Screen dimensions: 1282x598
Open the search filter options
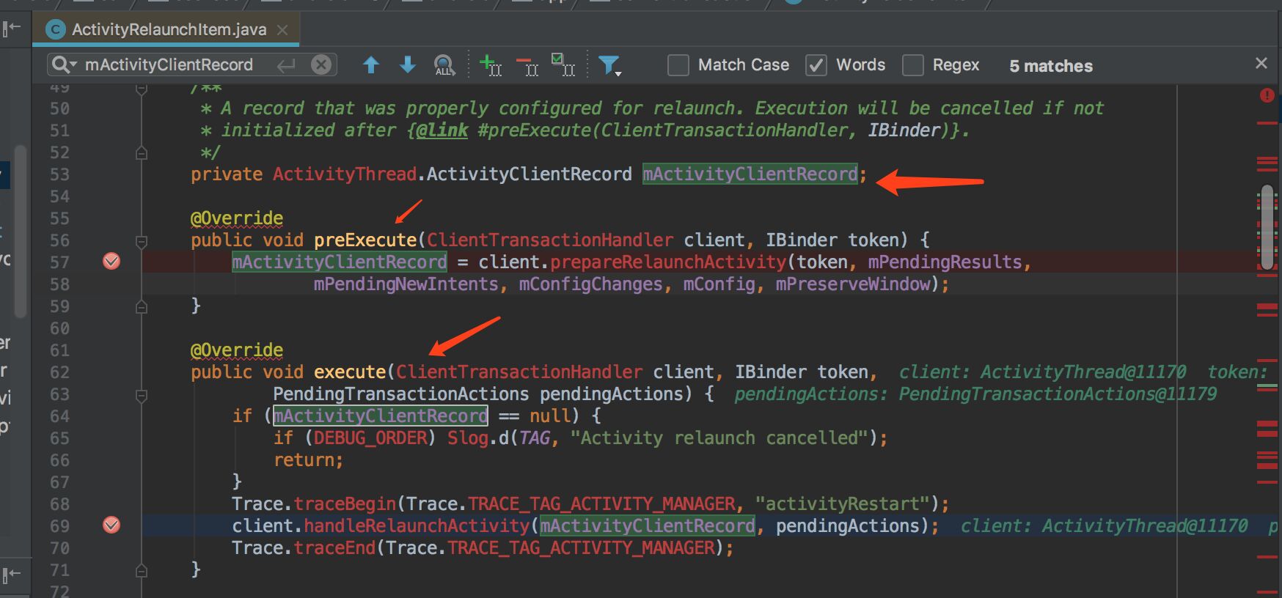[x=609, y=65]
